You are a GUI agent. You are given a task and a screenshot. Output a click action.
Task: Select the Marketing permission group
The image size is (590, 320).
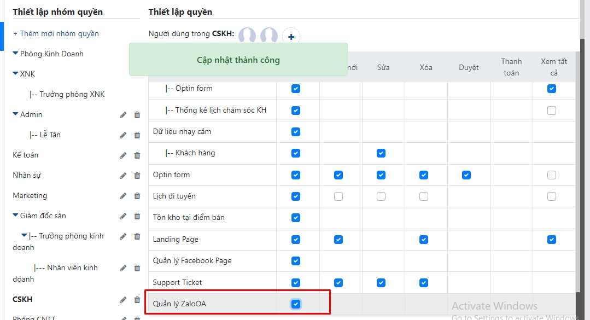pos(30,195)
